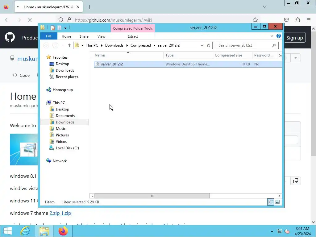Viewport: 316px width, 237px height.
Task: Go back in Firefox
Action: click(x=7, y=20)
